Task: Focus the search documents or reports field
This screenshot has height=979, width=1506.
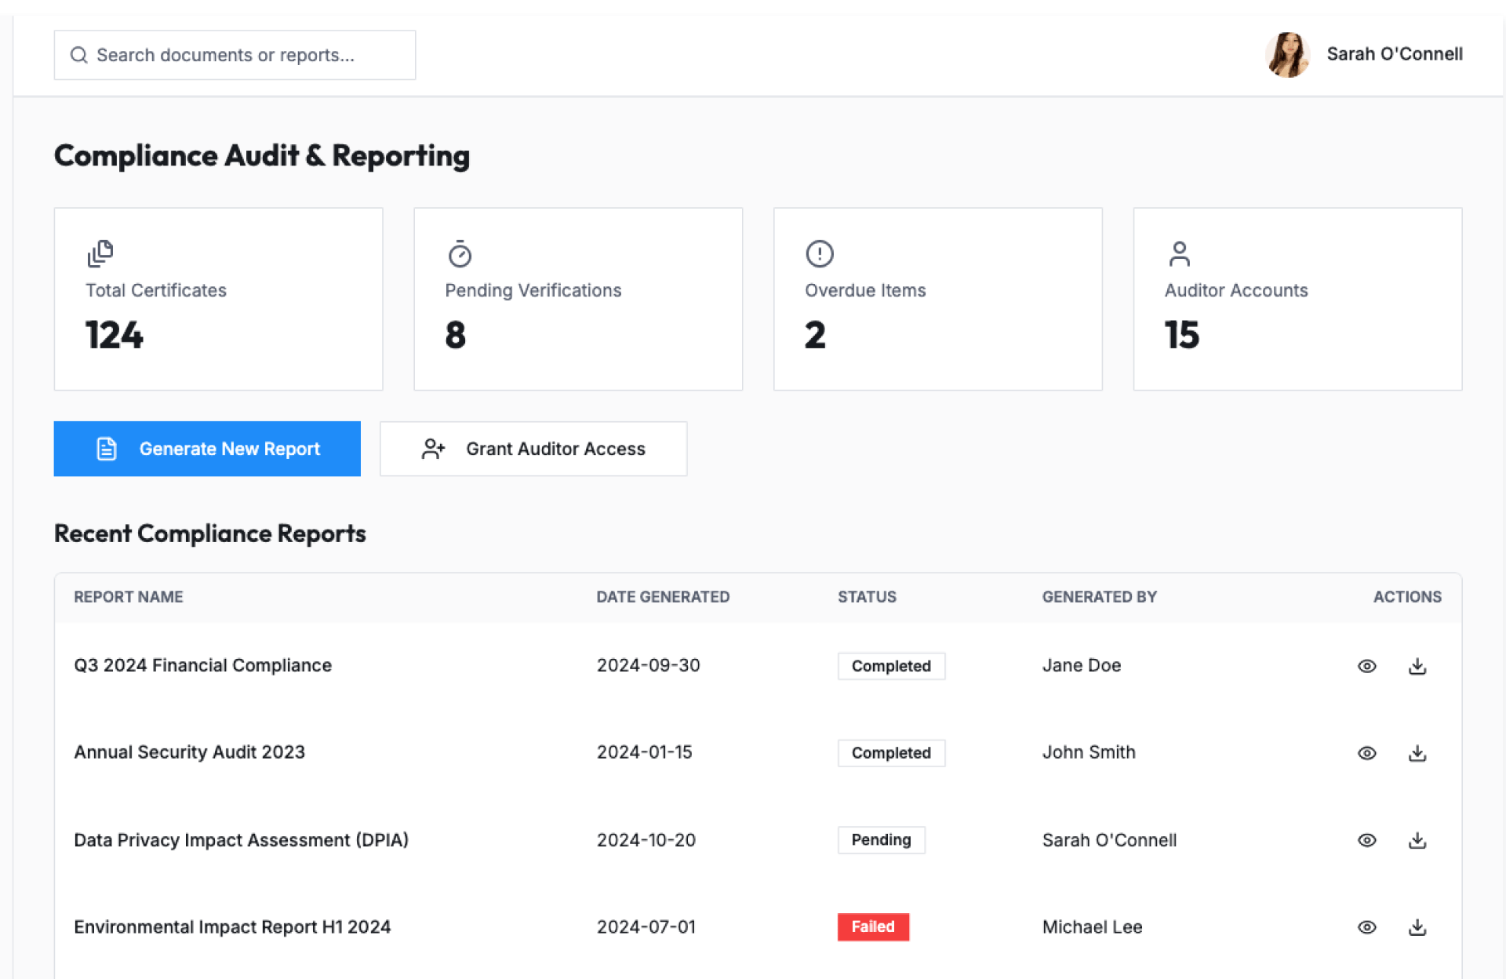Action: [x=235, y=55]
